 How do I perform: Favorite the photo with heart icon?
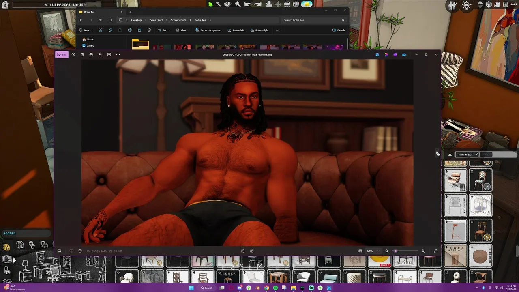pos(71,251)
